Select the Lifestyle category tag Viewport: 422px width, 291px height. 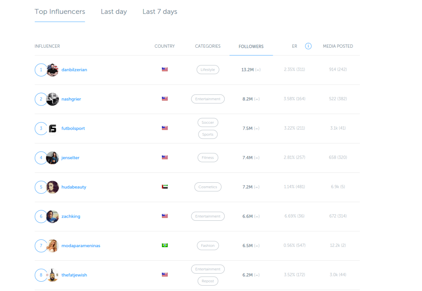pyautogui.click(x=208, y=69)
